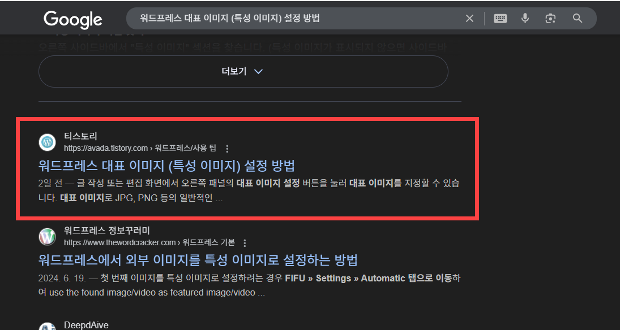Click the 워드프레스 정보꾸러미 site name
Image resolution: width=620 pixels, height=330 pixels.
(107, 231)
